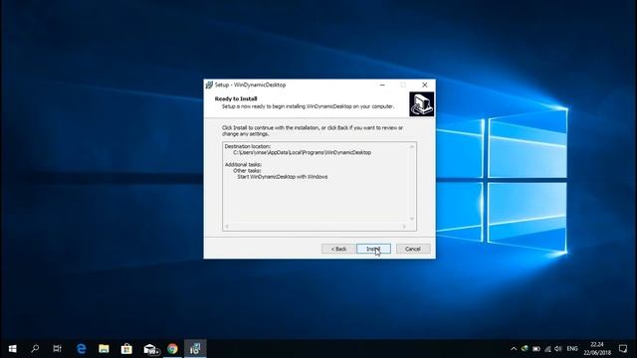Click 'Start WinDynamicDesktop with Windows' line
The width and height of the screenshot is (637, 358).
[x=283, y=177]
